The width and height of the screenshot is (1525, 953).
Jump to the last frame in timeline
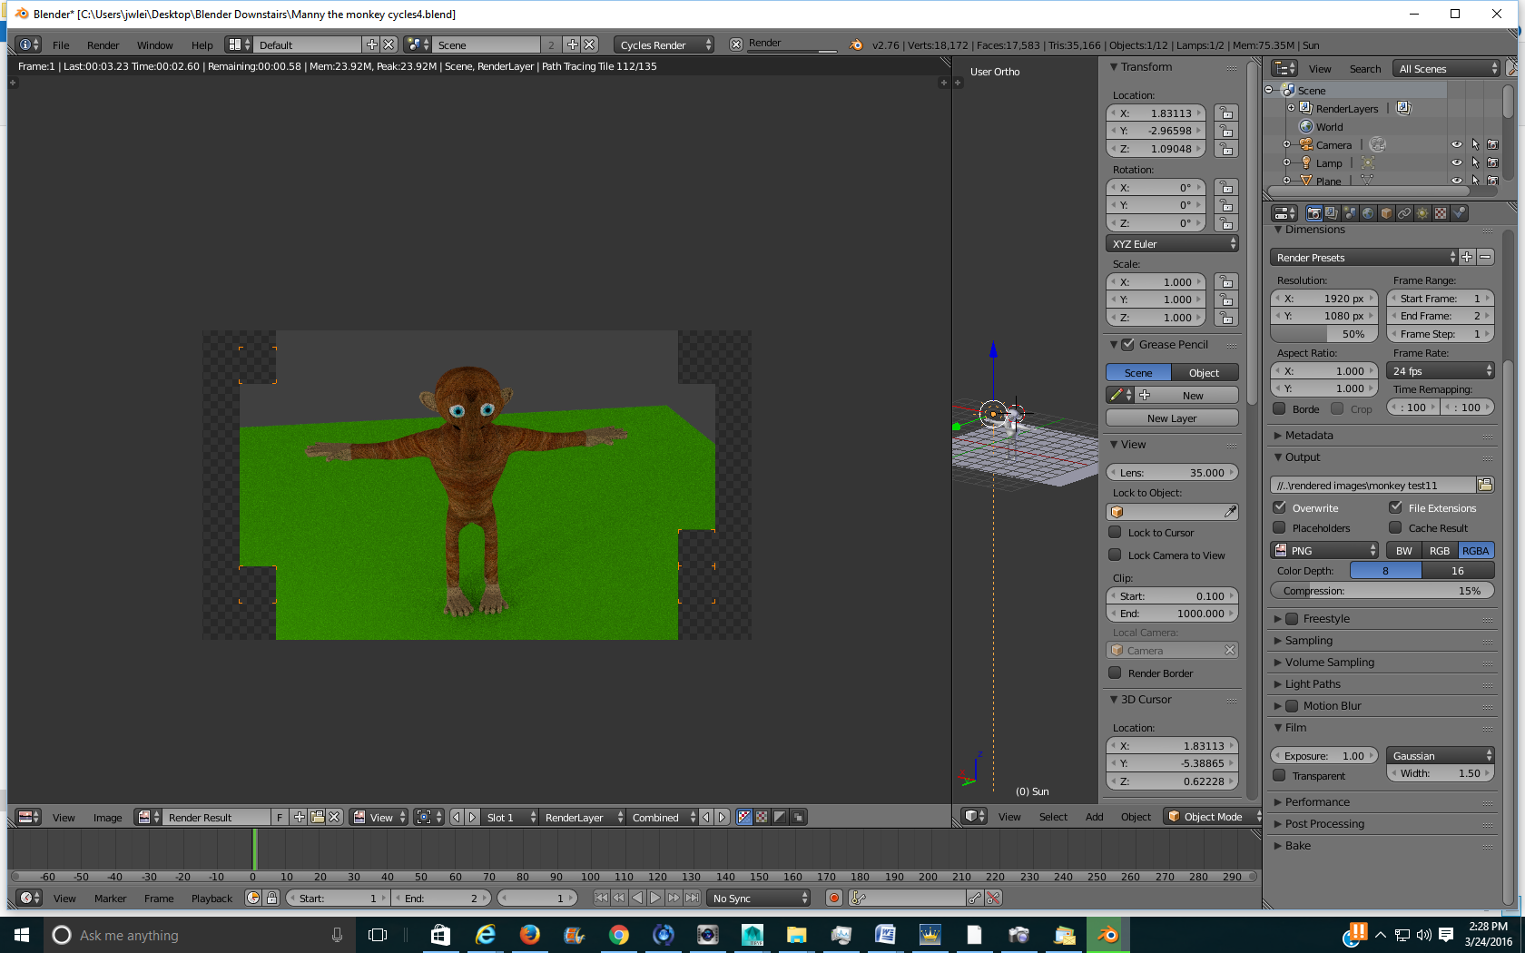pos(693,898)
